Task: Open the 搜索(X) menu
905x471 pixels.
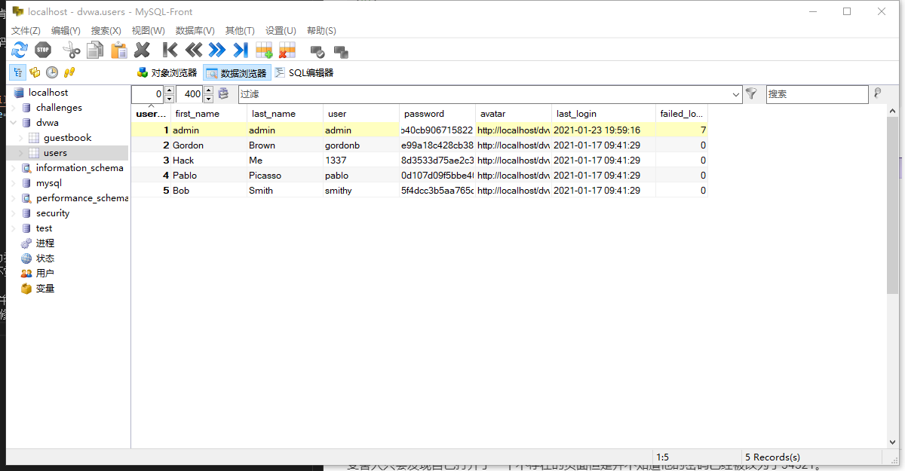Action: (x=106, y=31)
